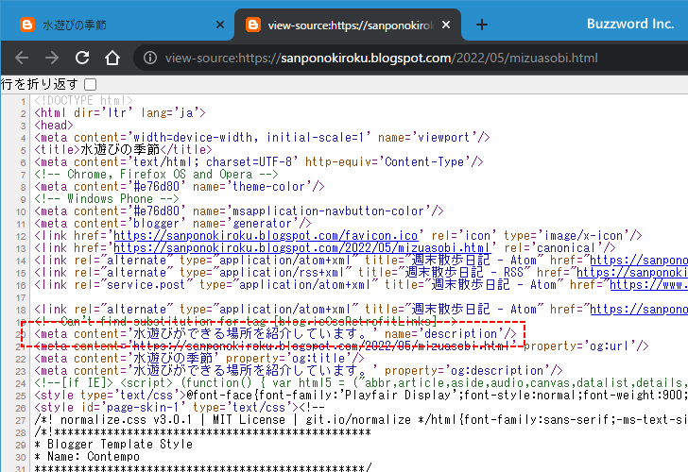Click the @font-face Playfair Display style line
Screen dimensions: 688x472
click(361, 396)
